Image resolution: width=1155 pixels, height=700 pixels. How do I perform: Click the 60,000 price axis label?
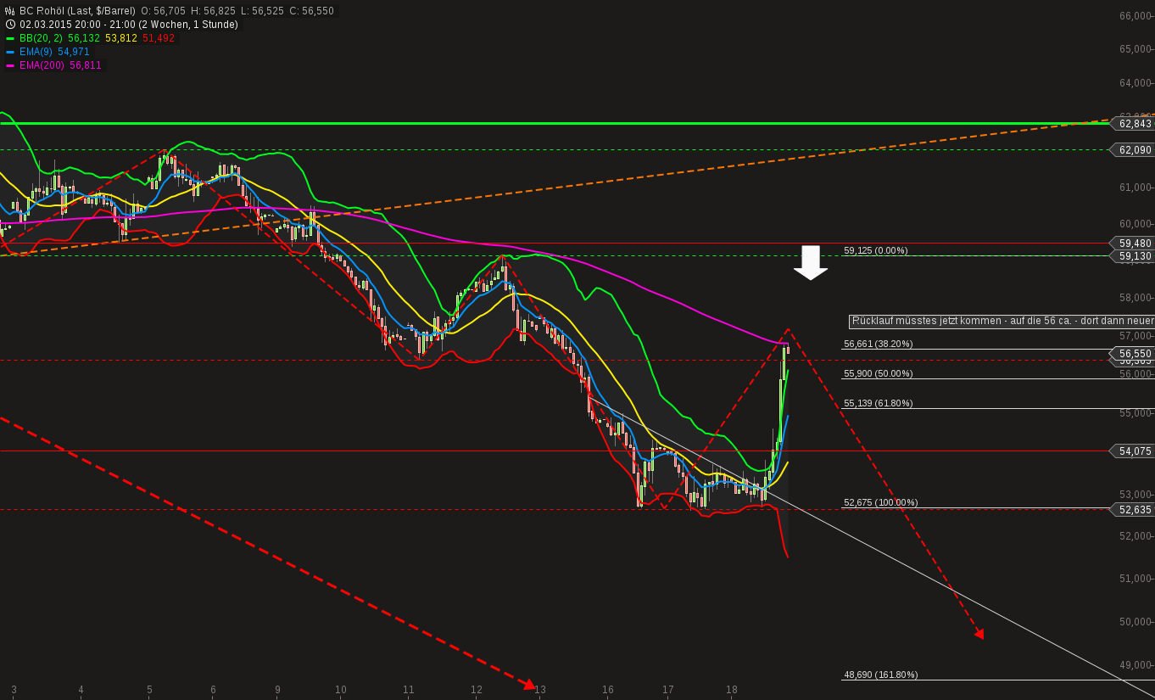click(x=1135, y=224)
